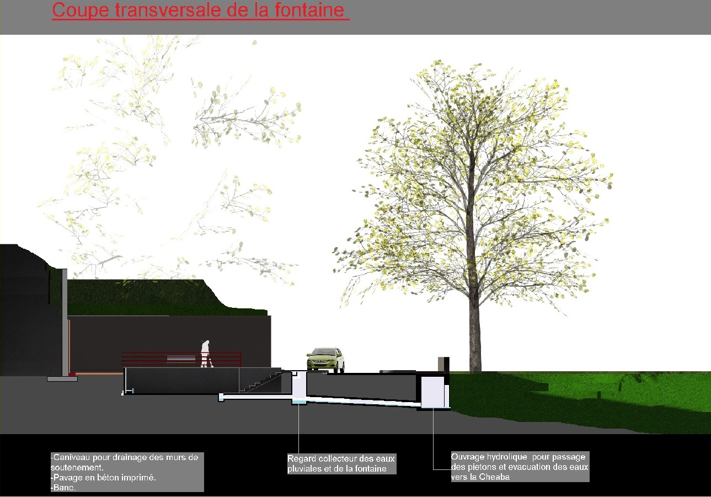Viewport: 711px width, 497px height.
Task: Click the brown post above hydraulic structure
Action: pos(443,364)
